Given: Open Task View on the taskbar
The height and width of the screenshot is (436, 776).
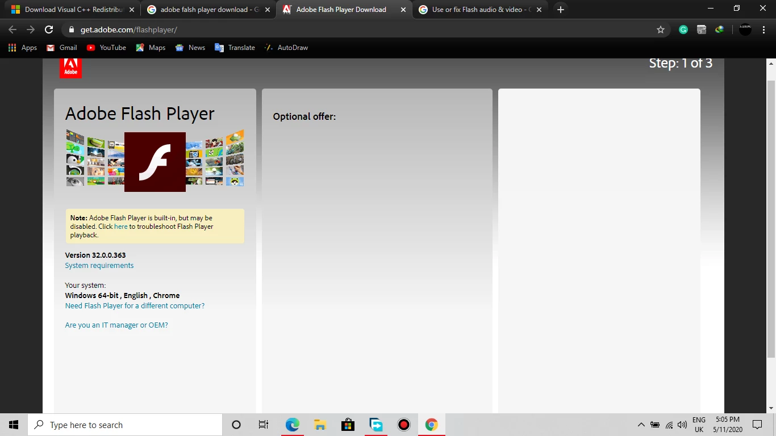Looking at the screenshot, I should click(264, 425).
